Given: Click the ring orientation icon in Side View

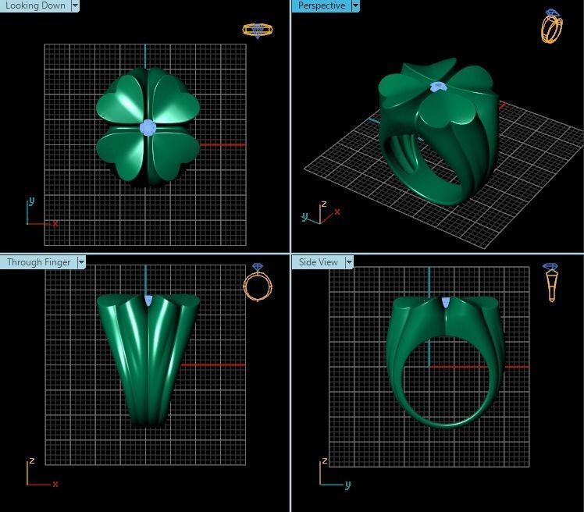Looking at the screenshot, I should point(551,282).
